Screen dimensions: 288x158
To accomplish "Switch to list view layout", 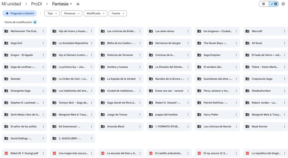I will point(264,4).
